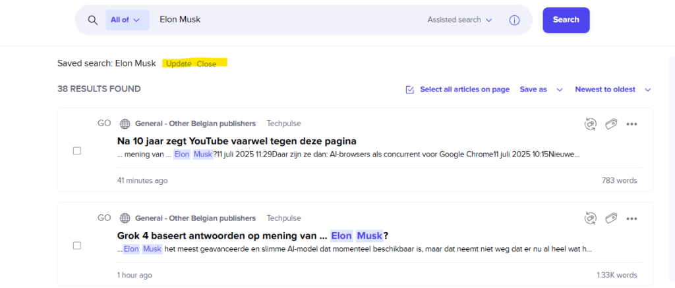This screenshot has width=675, height=288.
Task: Click the auto-tag refresh icon on the Grok 4 article
Action: (591, 218)
